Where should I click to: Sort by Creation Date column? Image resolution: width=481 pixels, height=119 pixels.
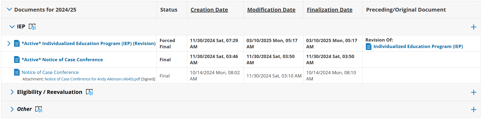(209, 10)
